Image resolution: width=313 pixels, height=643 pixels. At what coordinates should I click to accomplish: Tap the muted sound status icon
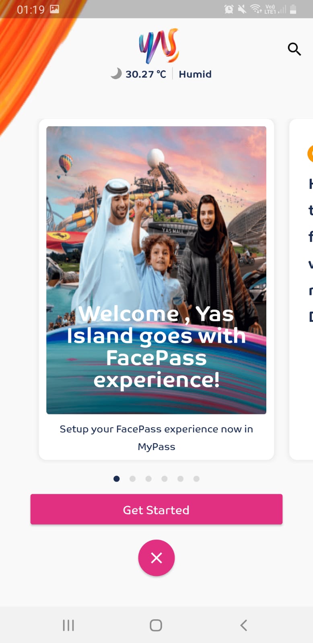242,9
